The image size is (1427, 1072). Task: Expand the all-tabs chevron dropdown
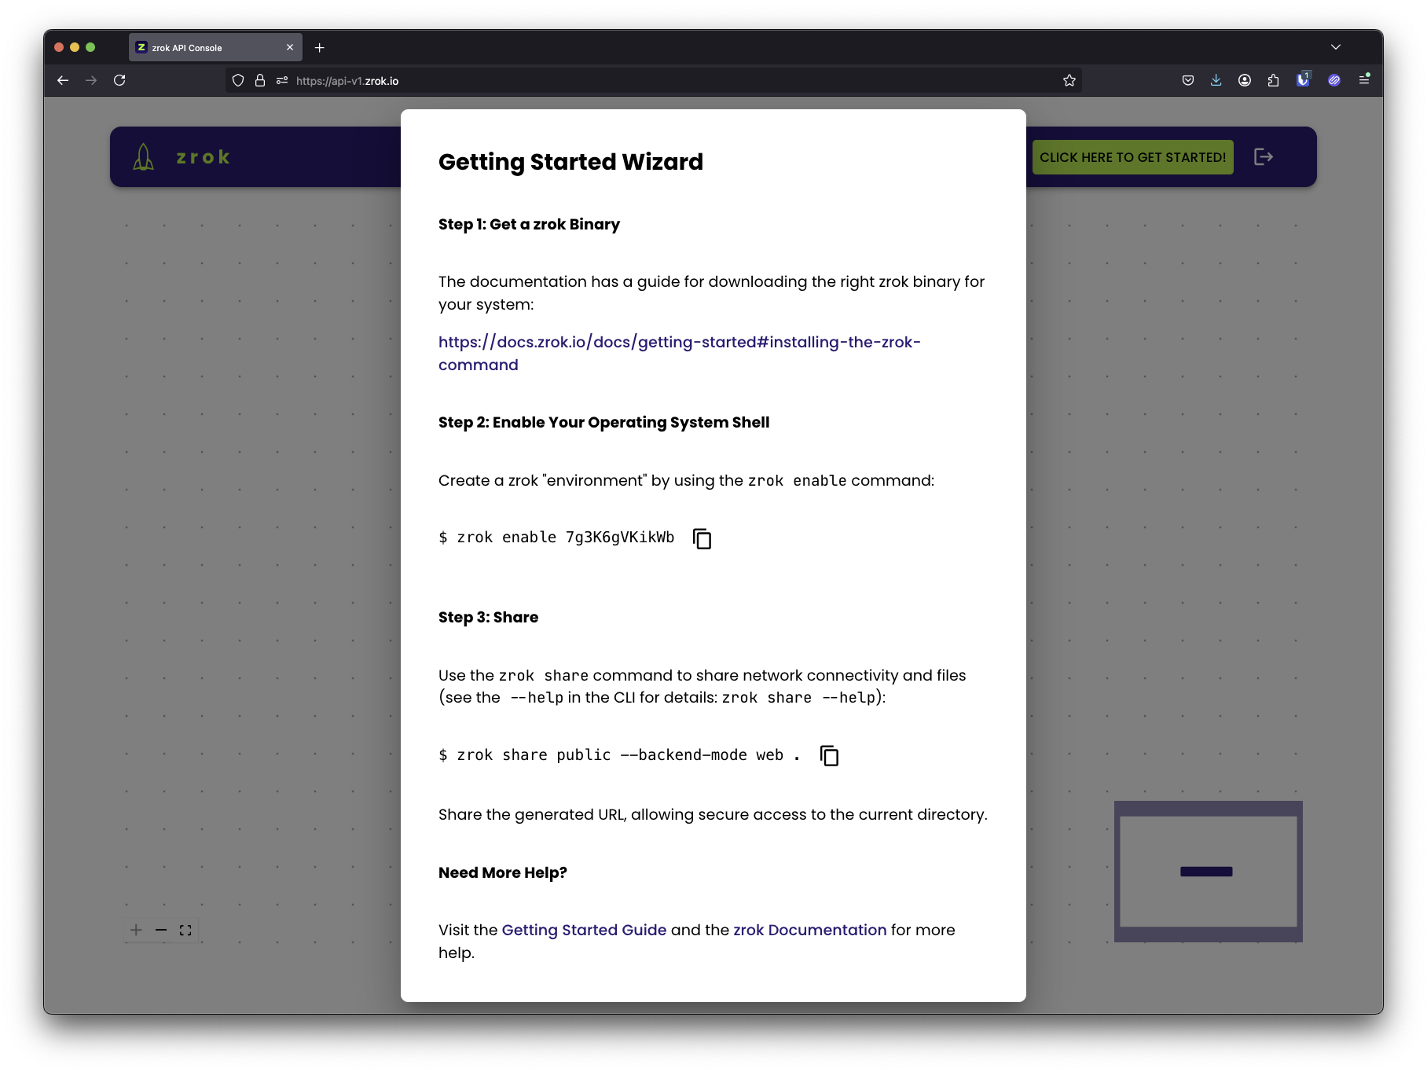tap(1335, 47)
